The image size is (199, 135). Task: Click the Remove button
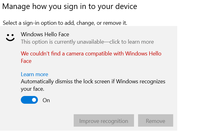click(155, 120)
